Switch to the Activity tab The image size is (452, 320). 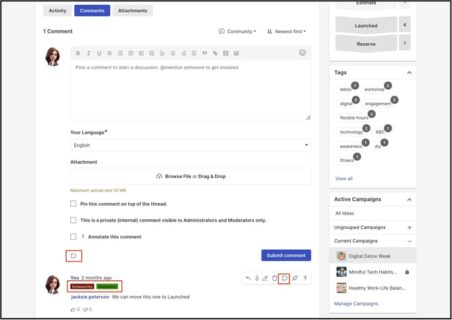point(57,11)
